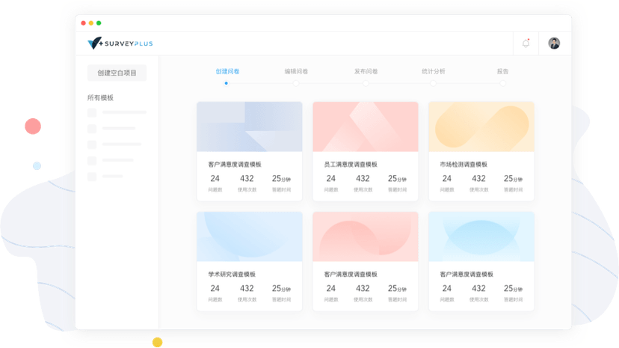Select the 24 问题数 value in 员工满意度调查模板

tap(331, 179)
